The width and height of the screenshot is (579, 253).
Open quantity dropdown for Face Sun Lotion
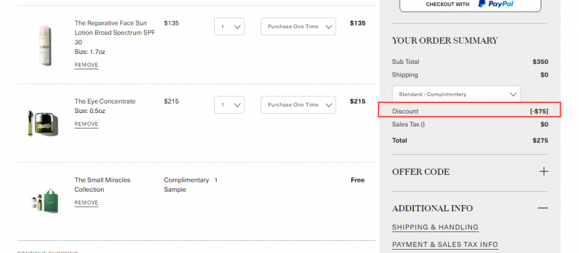[x=230, y=26]
